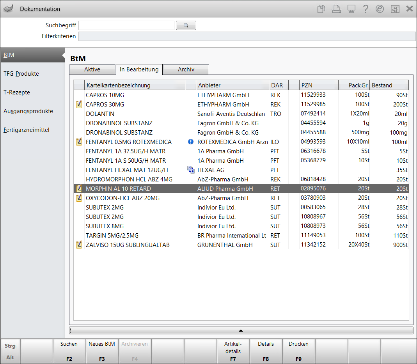Viewport: 417px width, 364px height.
Task: Select the CAPROS 10MG row
Action: coord(241,95)
